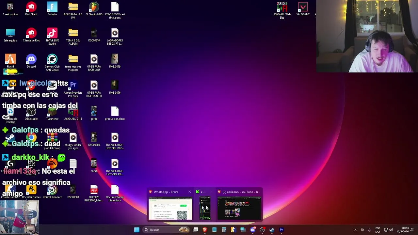Viewport: 418px width, 235px height.
Task: Select the ASIO4ALL_2_16 installer icon
Action: [73, 114]
